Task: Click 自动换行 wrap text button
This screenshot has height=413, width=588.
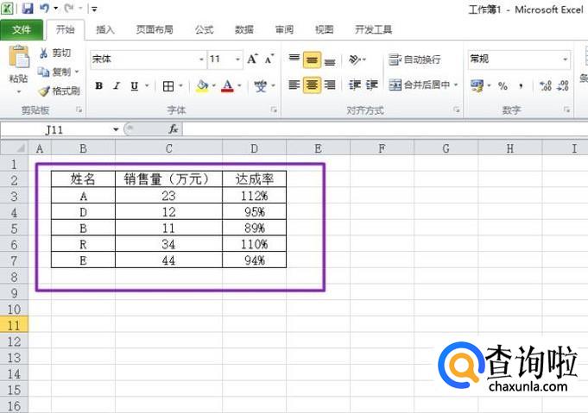Action: [414, 59]
